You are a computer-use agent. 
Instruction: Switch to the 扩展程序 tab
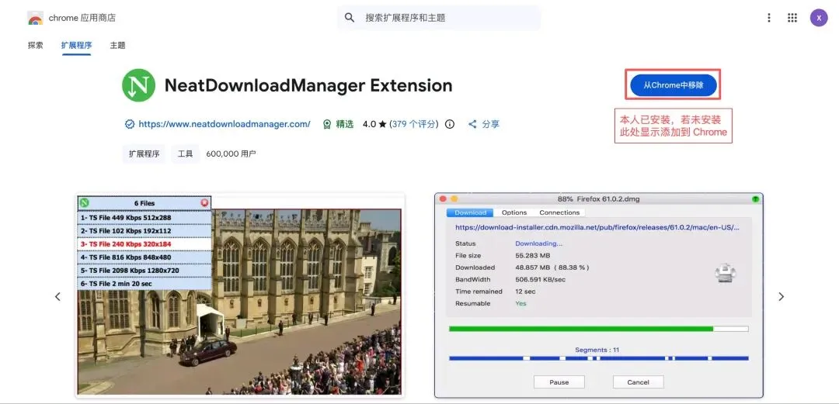tap(76, 46)
